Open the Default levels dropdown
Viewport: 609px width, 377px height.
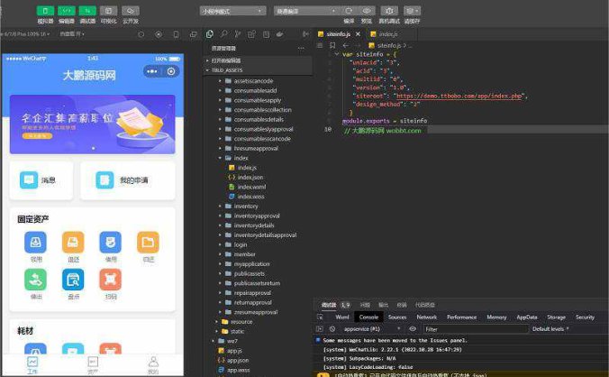pos(550,329)
